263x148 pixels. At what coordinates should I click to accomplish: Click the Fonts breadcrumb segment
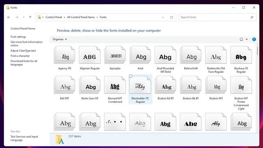pos(103,17)
